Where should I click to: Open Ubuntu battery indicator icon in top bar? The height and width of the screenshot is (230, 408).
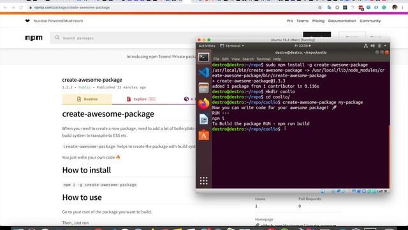[379, 46]
